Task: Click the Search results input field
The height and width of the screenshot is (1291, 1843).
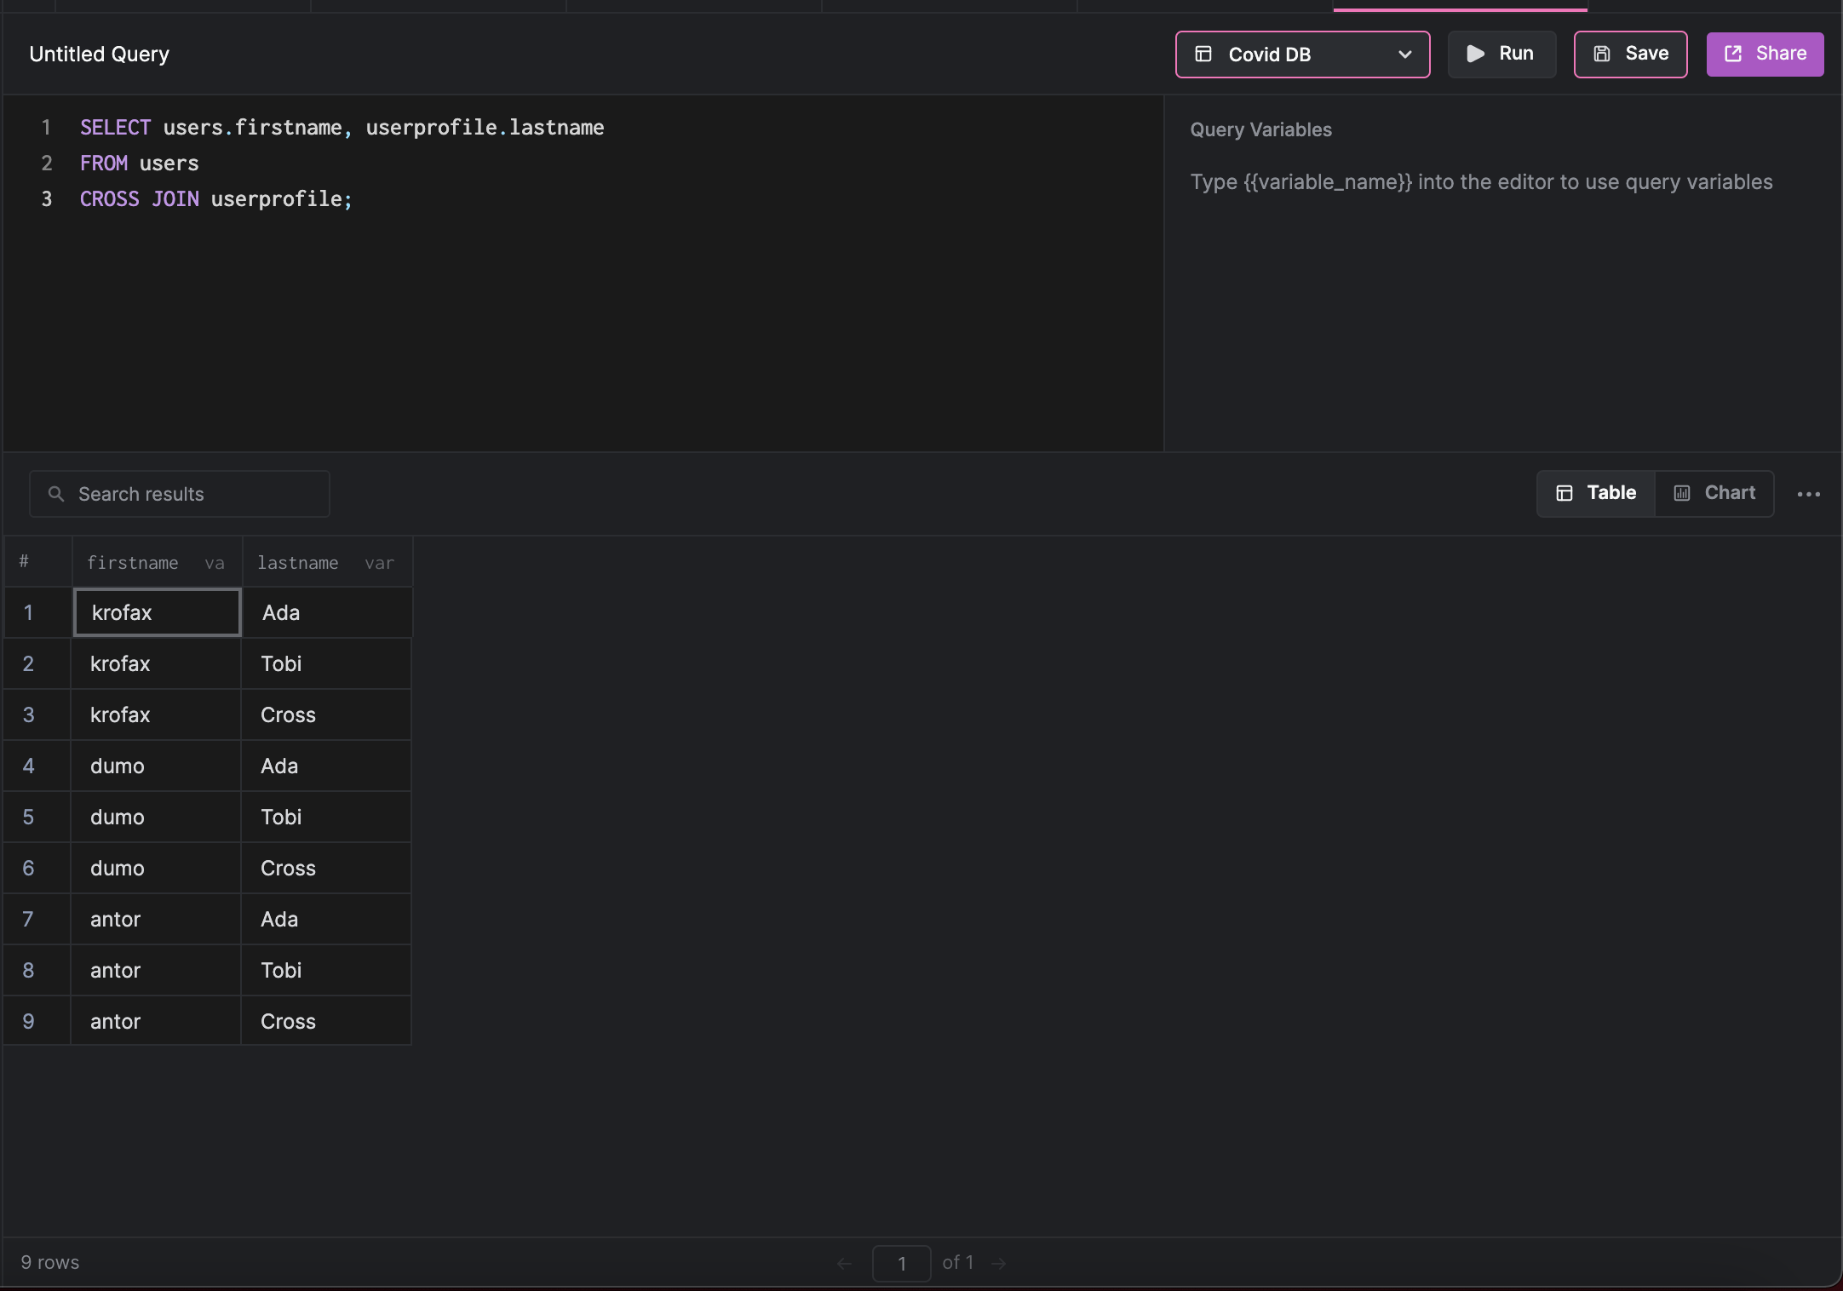Action: [196, 494]
